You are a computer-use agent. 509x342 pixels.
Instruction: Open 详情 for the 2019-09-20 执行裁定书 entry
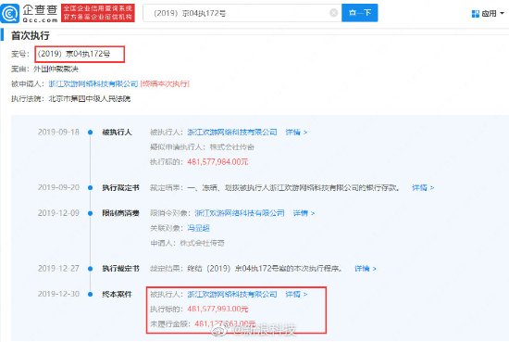(x=423, y=187)
